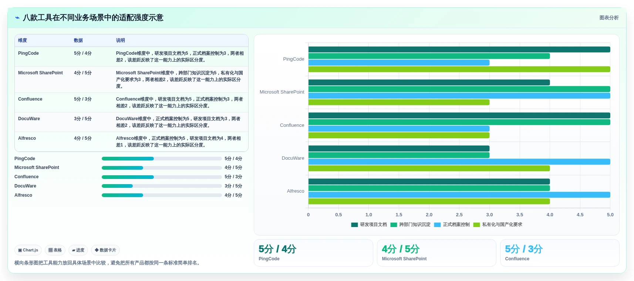
Task: Click Confluence's blue 正式档案控制 chart bar
Action: click(x=399, y=129)
